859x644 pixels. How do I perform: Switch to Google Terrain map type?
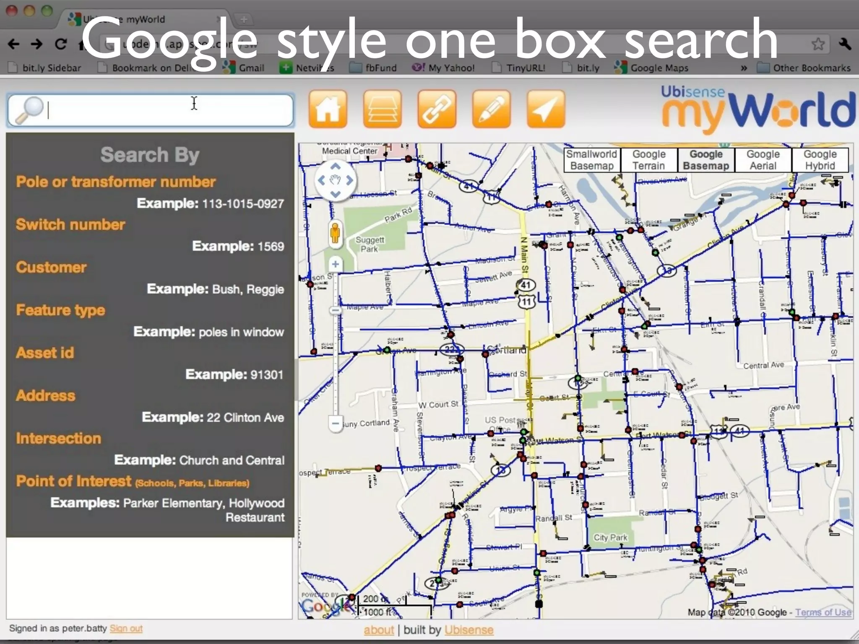649,160
